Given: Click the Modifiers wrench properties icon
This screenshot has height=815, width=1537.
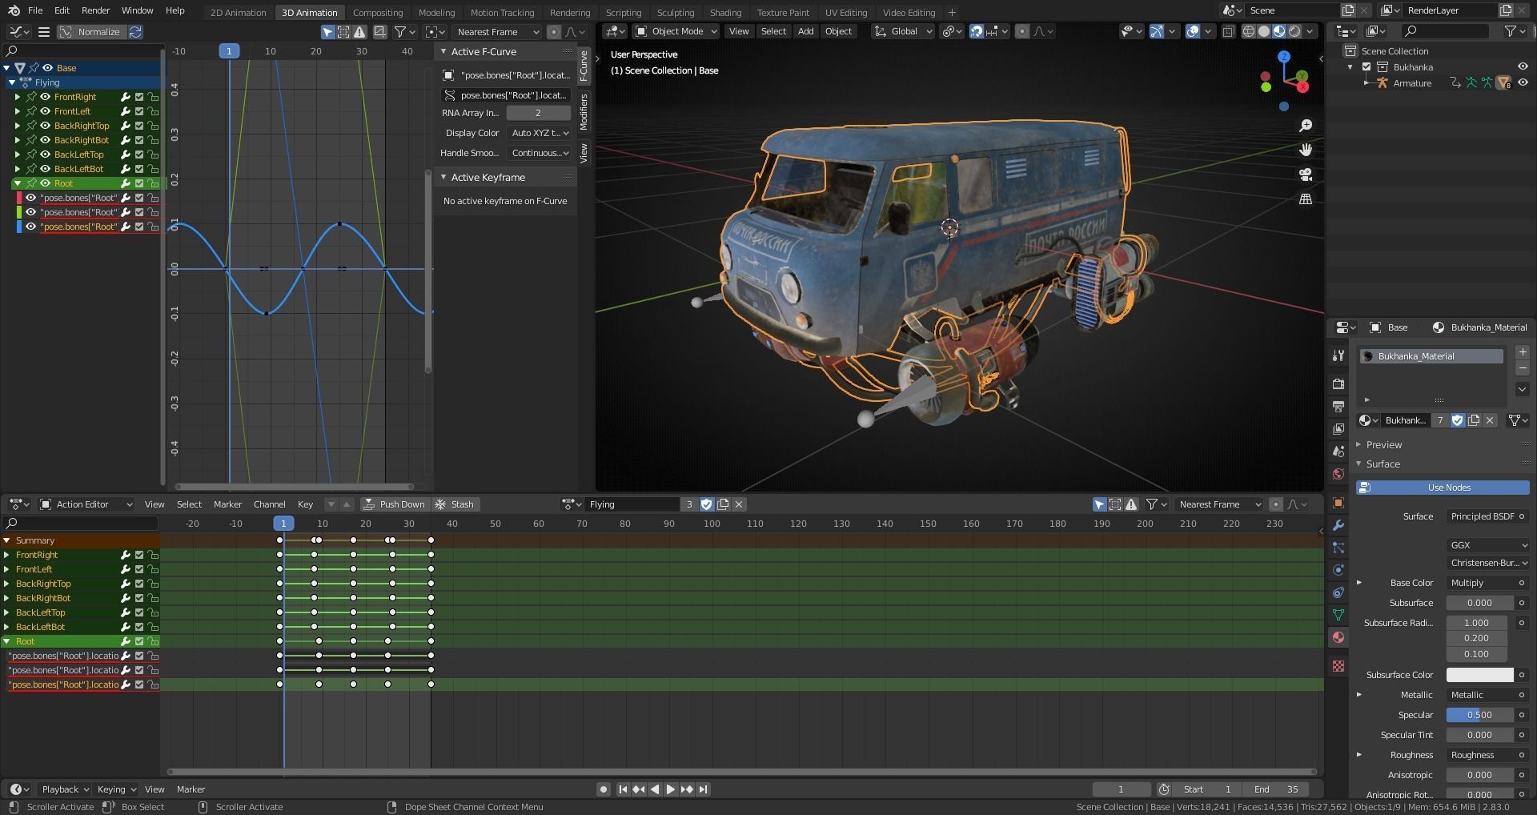Looking at the screenshot, I should coord(1338,525).
